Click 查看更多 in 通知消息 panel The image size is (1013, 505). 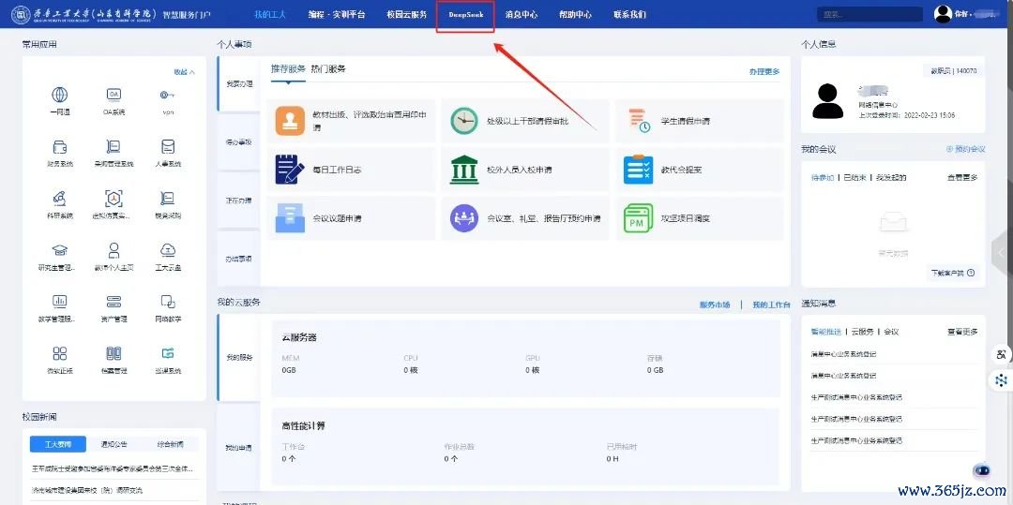coord(962,332)
